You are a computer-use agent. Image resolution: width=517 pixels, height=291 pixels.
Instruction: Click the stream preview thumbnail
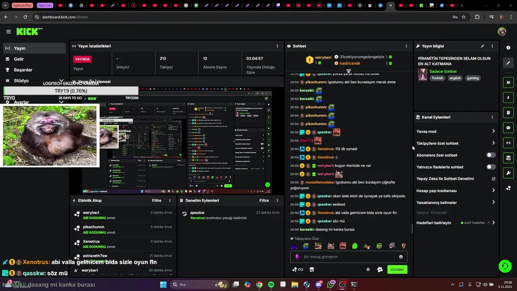(177, 141)
